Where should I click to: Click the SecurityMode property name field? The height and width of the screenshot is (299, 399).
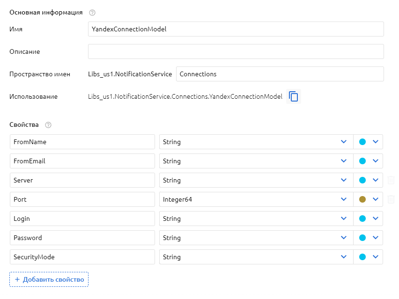[82, 257]
